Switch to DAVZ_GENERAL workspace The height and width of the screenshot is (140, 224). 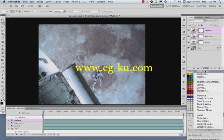point(172,6)
